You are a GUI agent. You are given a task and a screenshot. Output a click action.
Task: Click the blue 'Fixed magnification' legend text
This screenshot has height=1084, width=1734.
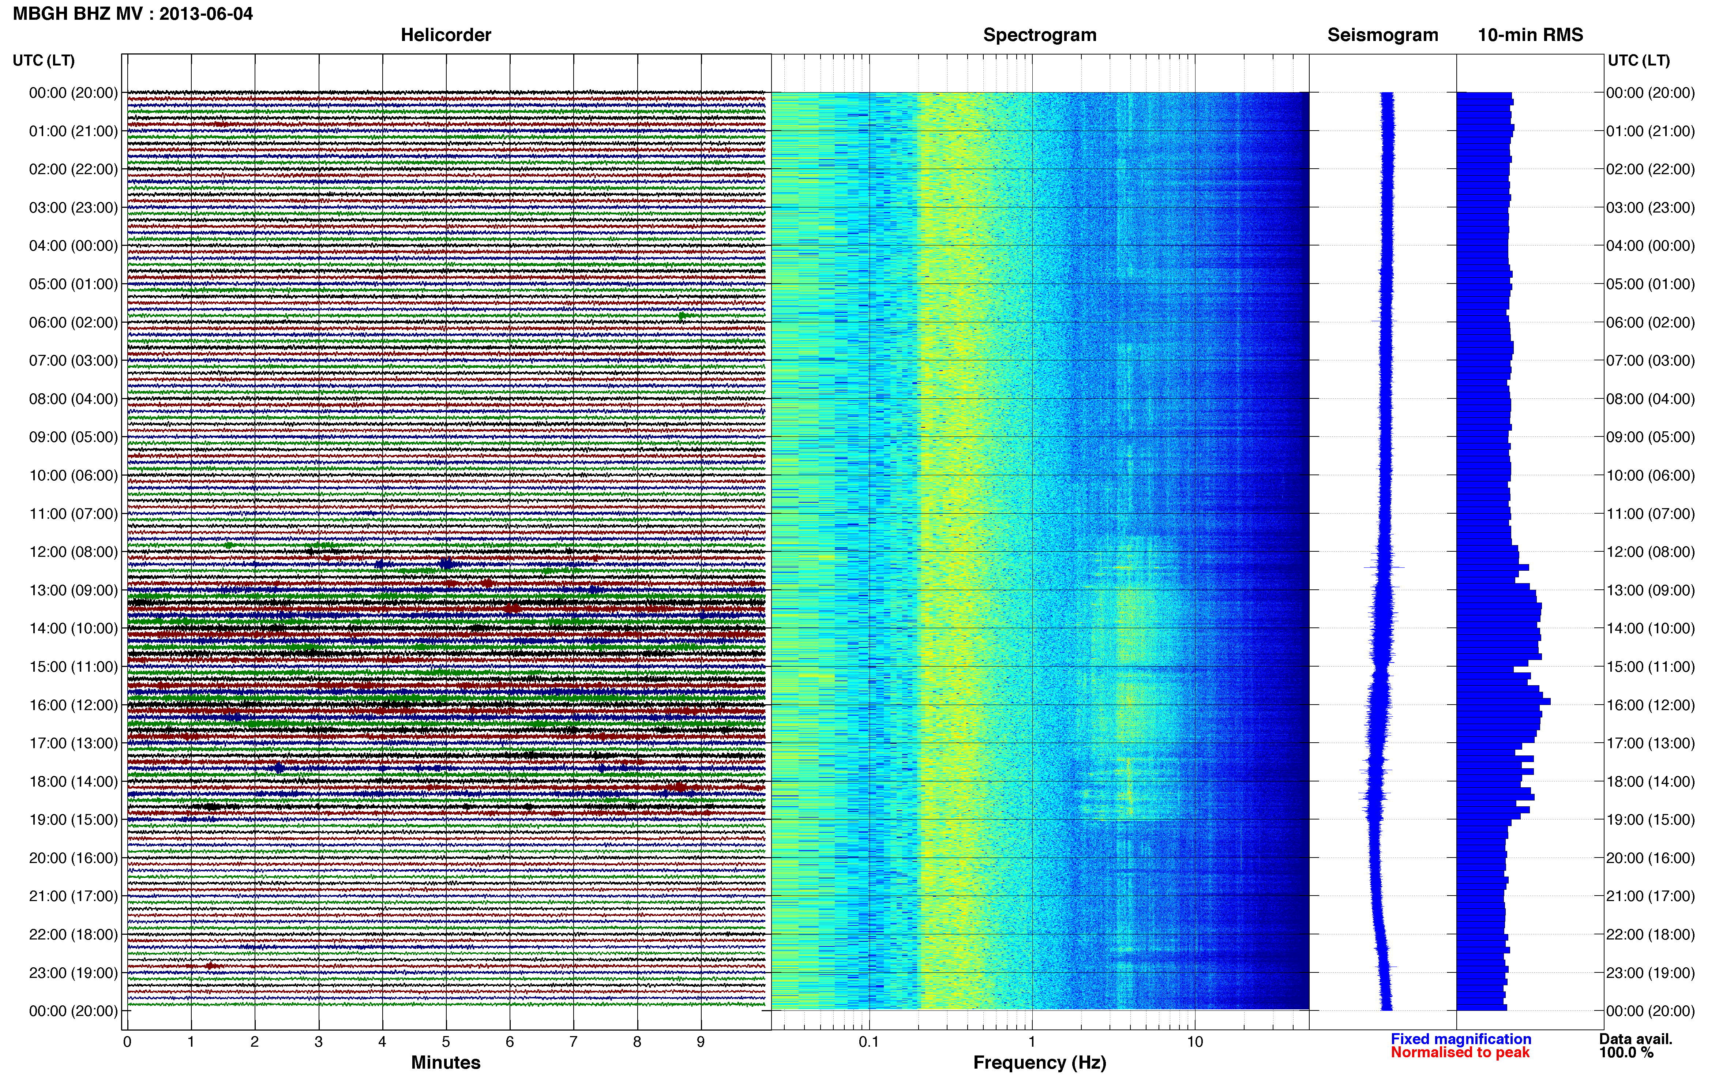[1461, 1039]
